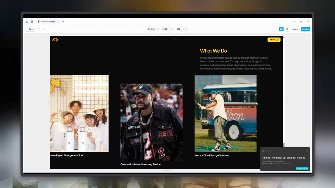Click the yellow cloud logo in site header
Image resolution: width=335 pixels, height=188 pixels.
point(55,40)
